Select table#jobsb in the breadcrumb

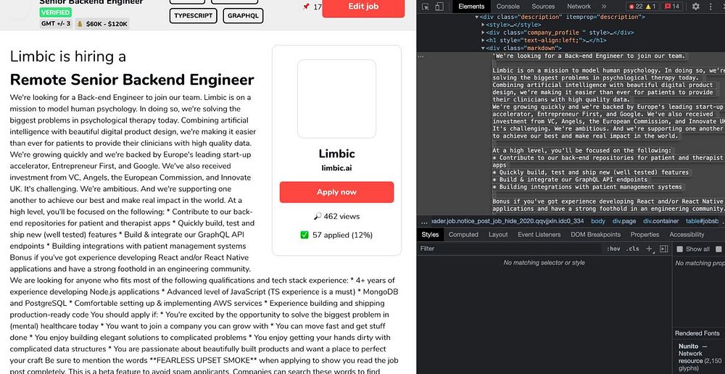(x=702, y=222)
